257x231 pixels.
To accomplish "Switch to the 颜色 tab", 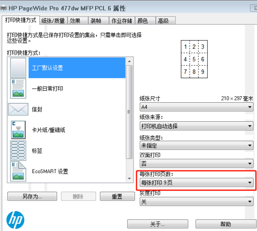I will click(145, 21).
